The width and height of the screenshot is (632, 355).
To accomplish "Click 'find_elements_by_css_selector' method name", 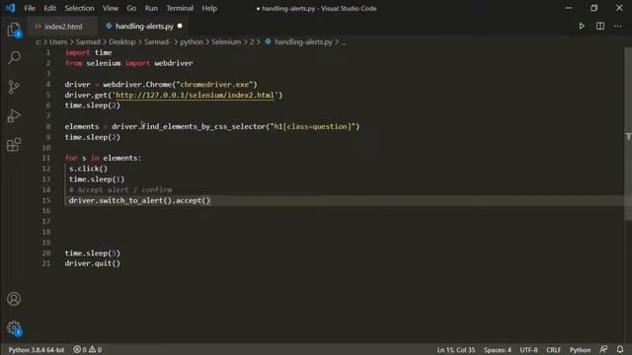I will (204, 127).
